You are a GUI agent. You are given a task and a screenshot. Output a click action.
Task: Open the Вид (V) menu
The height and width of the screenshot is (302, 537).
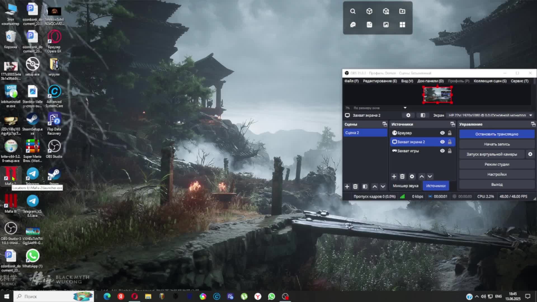click(x=407, y=81)
